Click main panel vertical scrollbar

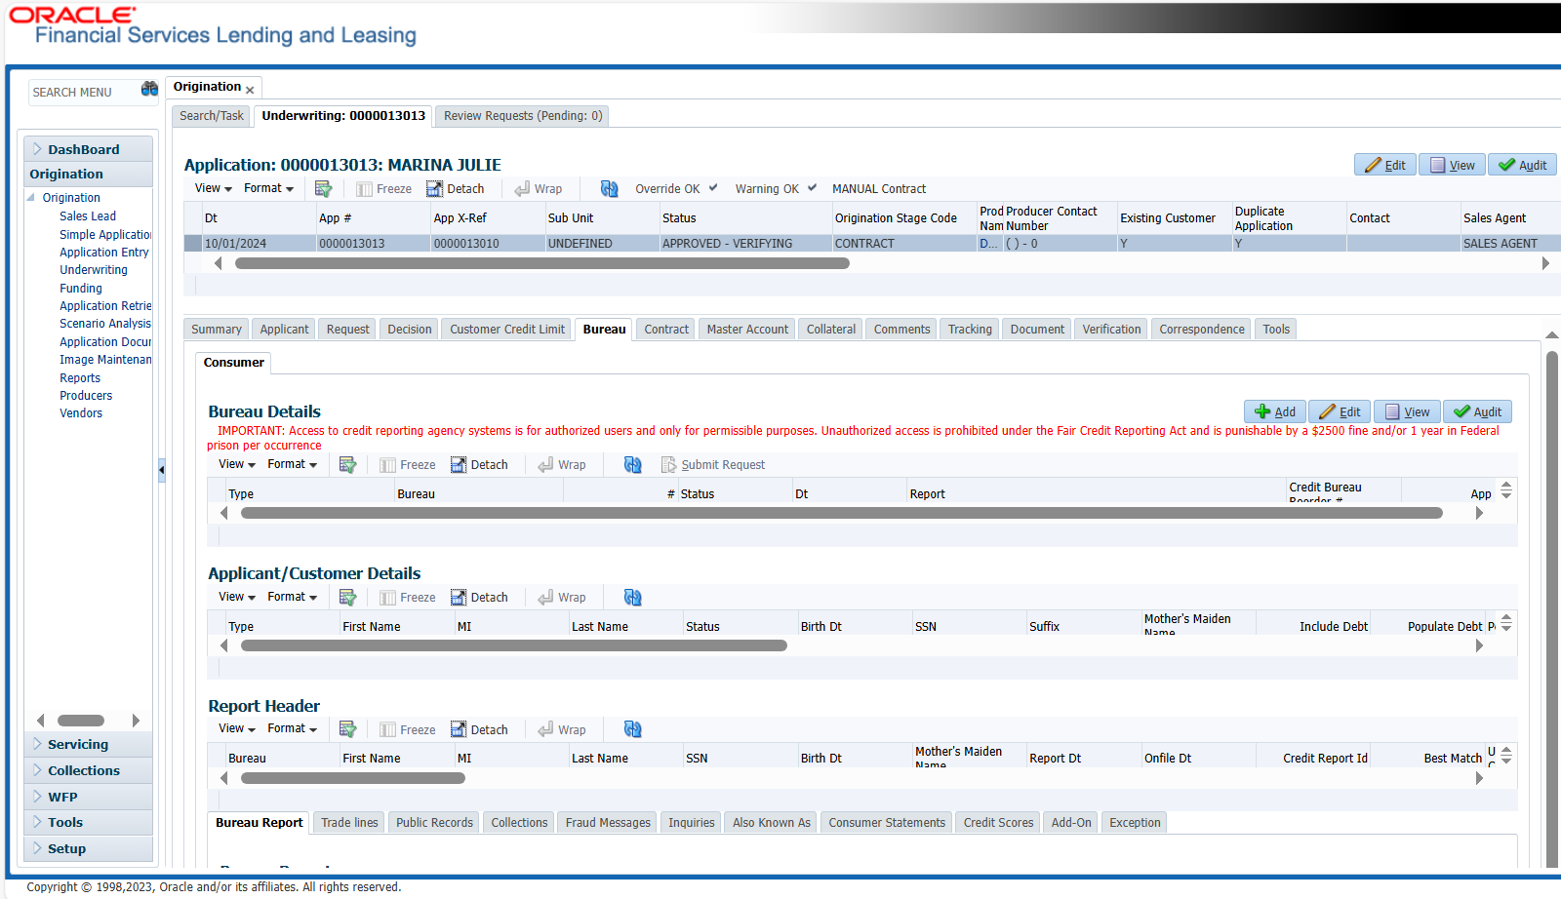click(1552, 608)
